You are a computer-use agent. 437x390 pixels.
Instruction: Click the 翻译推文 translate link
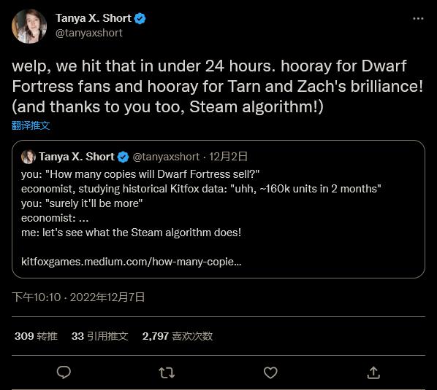[31, 125]
